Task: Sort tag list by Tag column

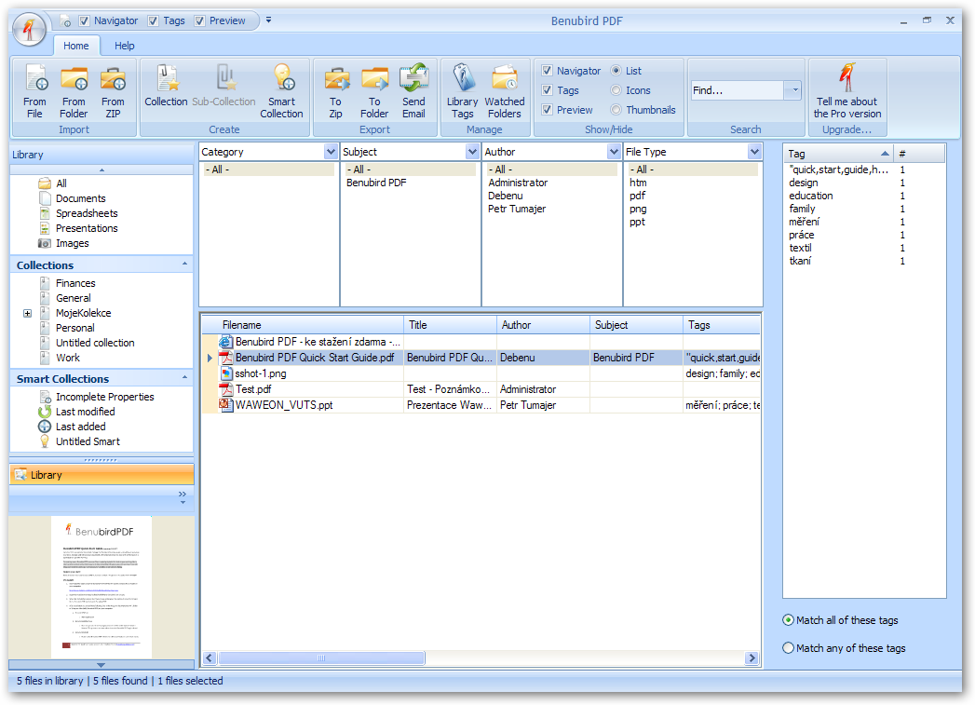Action: click(x=838, y=154)
